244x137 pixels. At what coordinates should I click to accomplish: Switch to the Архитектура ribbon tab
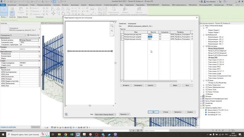point(12,5)
